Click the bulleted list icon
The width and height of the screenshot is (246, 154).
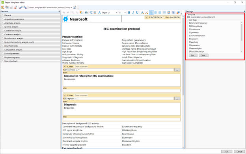coord(164,13)
